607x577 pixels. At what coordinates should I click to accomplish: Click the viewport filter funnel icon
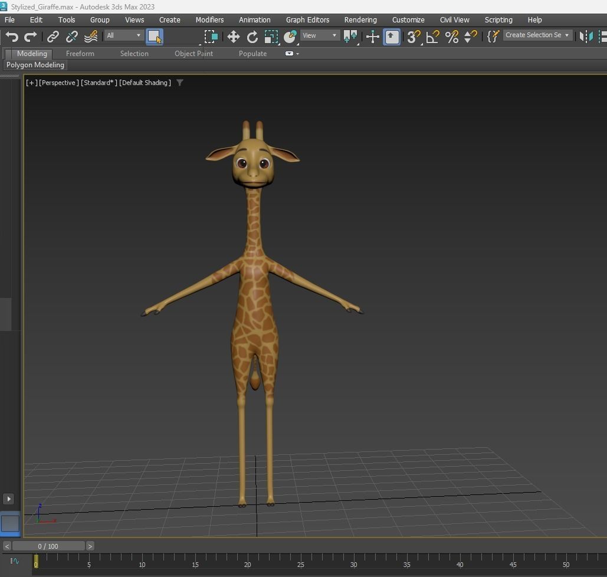tap(179, 83)
